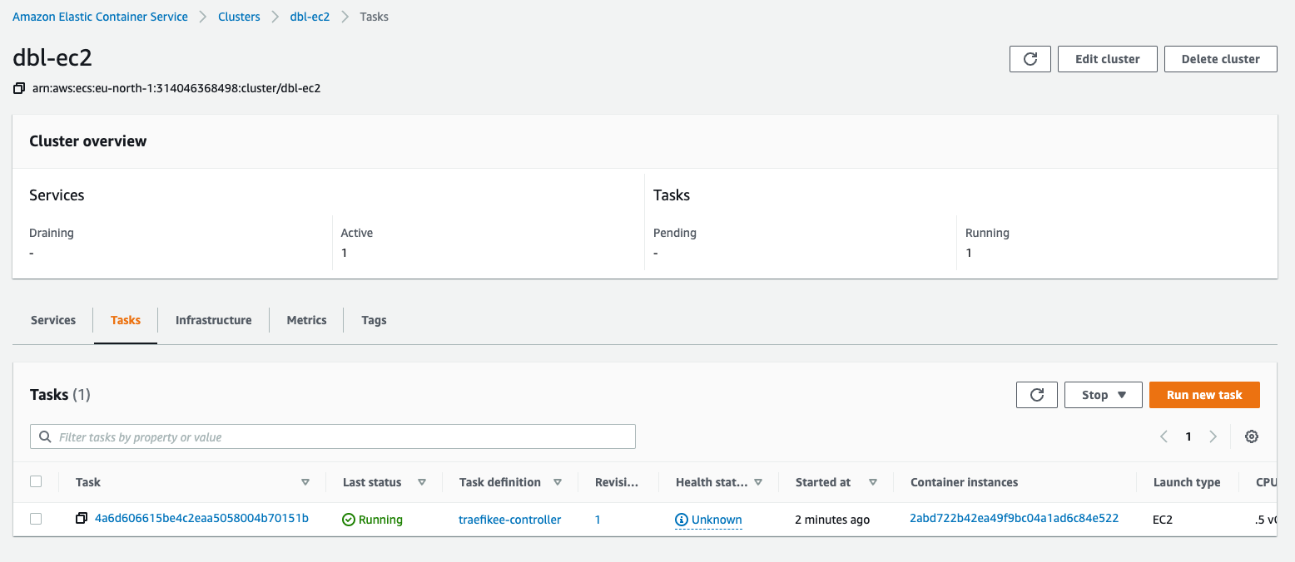Open the Infrastructure tab
Screen dimensions: 1295x562
213,320
